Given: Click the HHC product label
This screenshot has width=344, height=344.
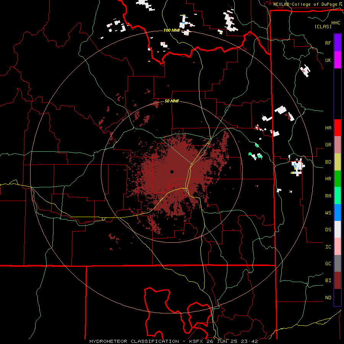Looking at the screenshot, I should 336,23.
